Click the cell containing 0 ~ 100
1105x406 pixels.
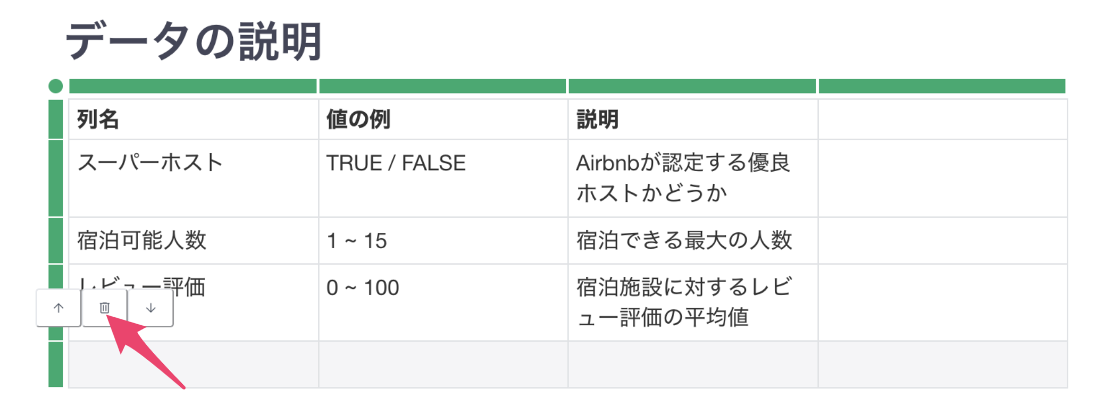tap(443, 303)
